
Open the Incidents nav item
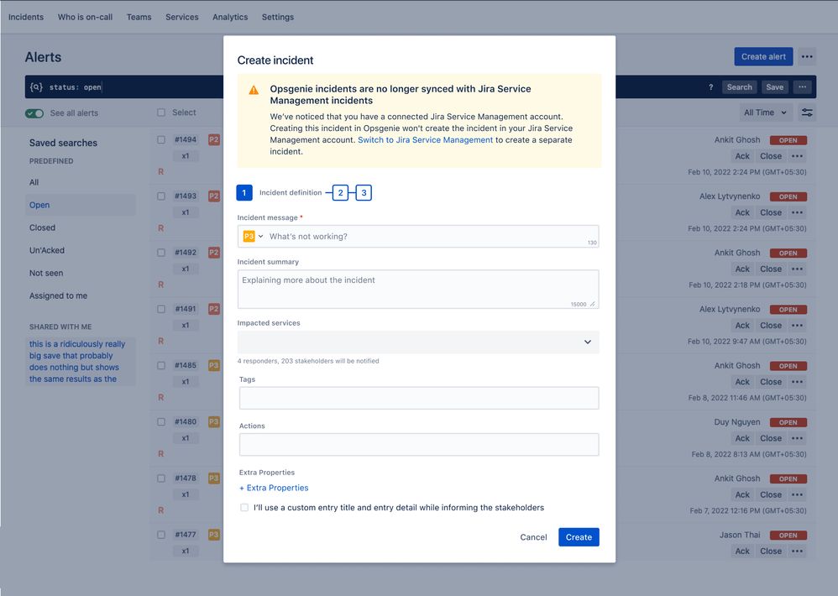coord(26,17)
